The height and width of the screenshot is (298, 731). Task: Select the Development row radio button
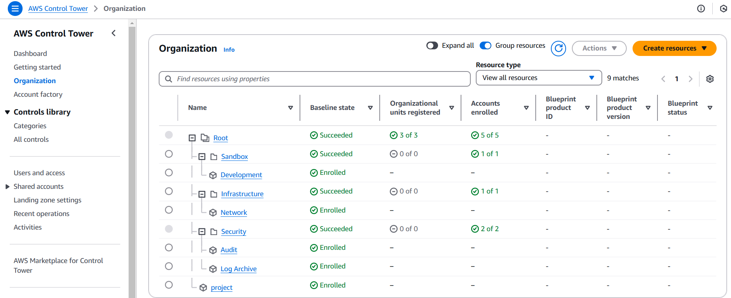tap(169, 173)
